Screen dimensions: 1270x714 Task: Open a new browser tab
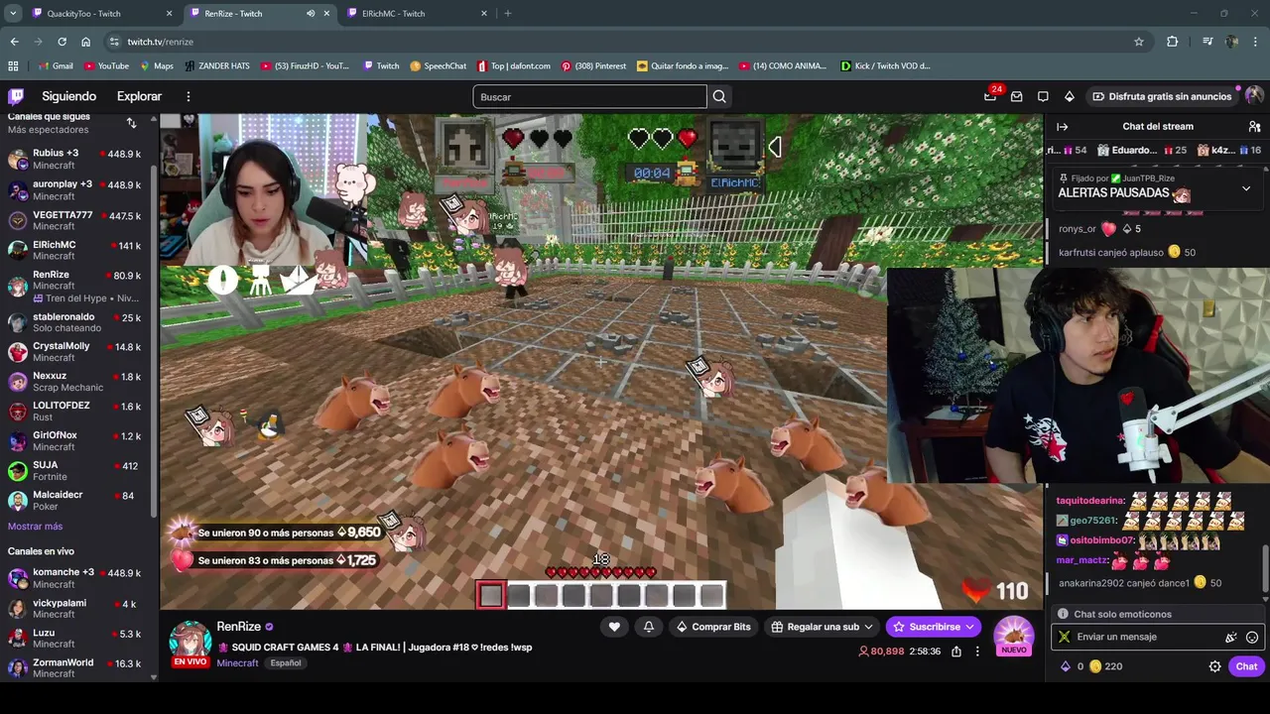pos(508,14)
